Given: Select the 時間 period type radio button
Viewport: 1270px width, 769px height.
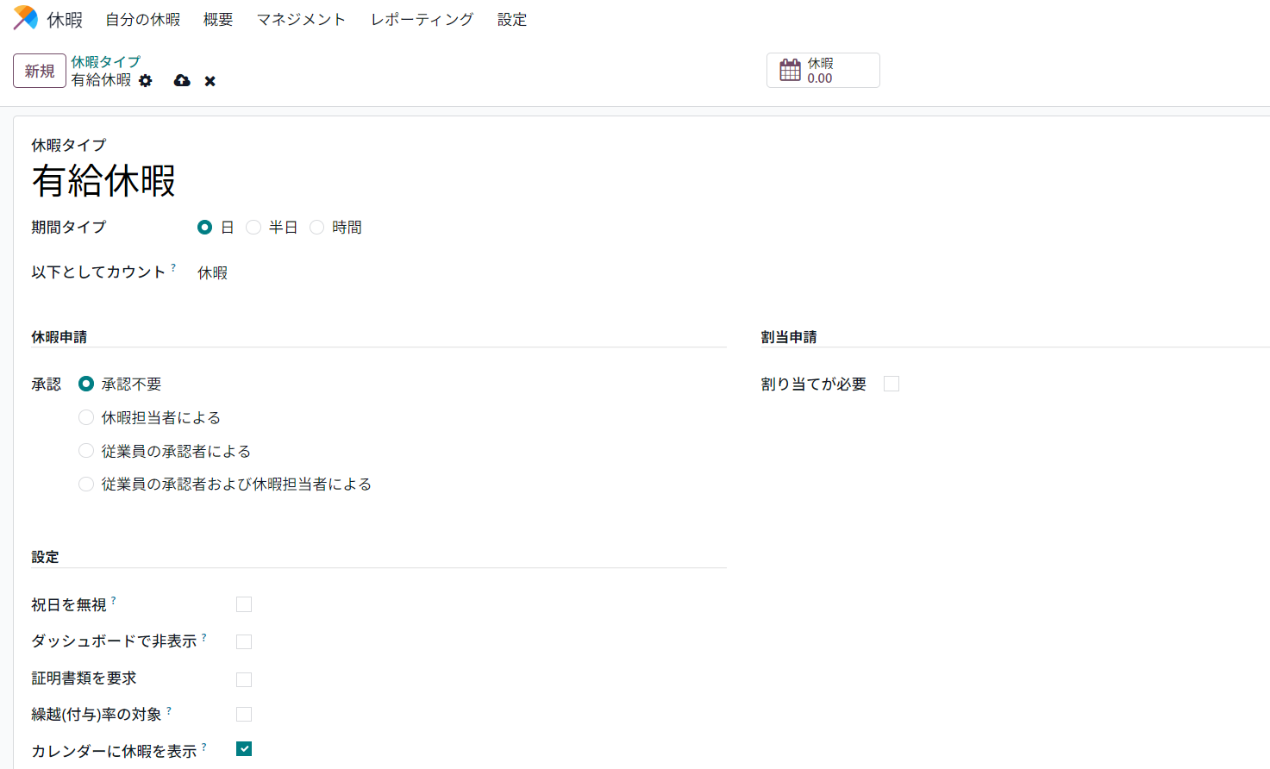Looking at the screenshot, I should pos(317,228).
